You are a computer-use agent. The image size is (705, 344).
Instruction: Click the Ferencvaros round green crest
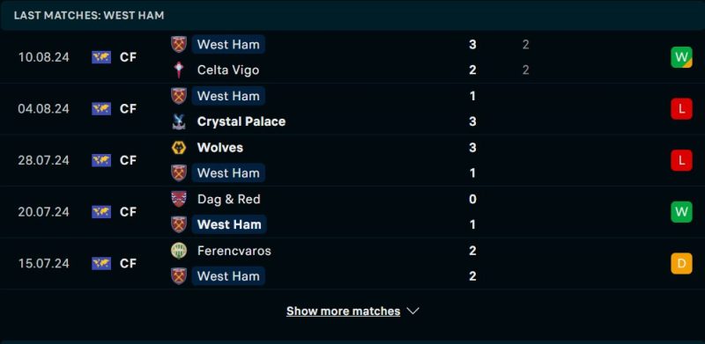(x=179, y=251)
